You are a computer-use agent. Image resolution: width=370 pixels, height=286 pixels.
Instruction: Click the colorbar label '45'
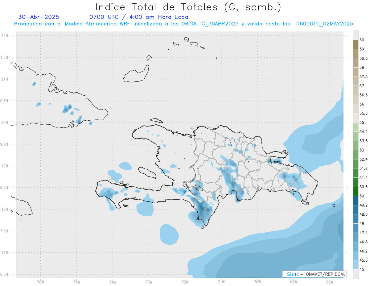[362, 269]
